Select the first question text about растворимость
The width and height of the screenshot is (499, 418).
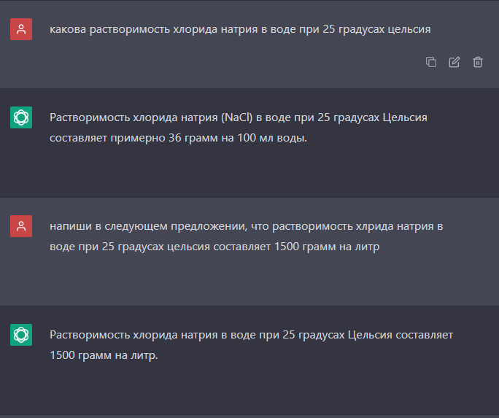coord(240,29)
